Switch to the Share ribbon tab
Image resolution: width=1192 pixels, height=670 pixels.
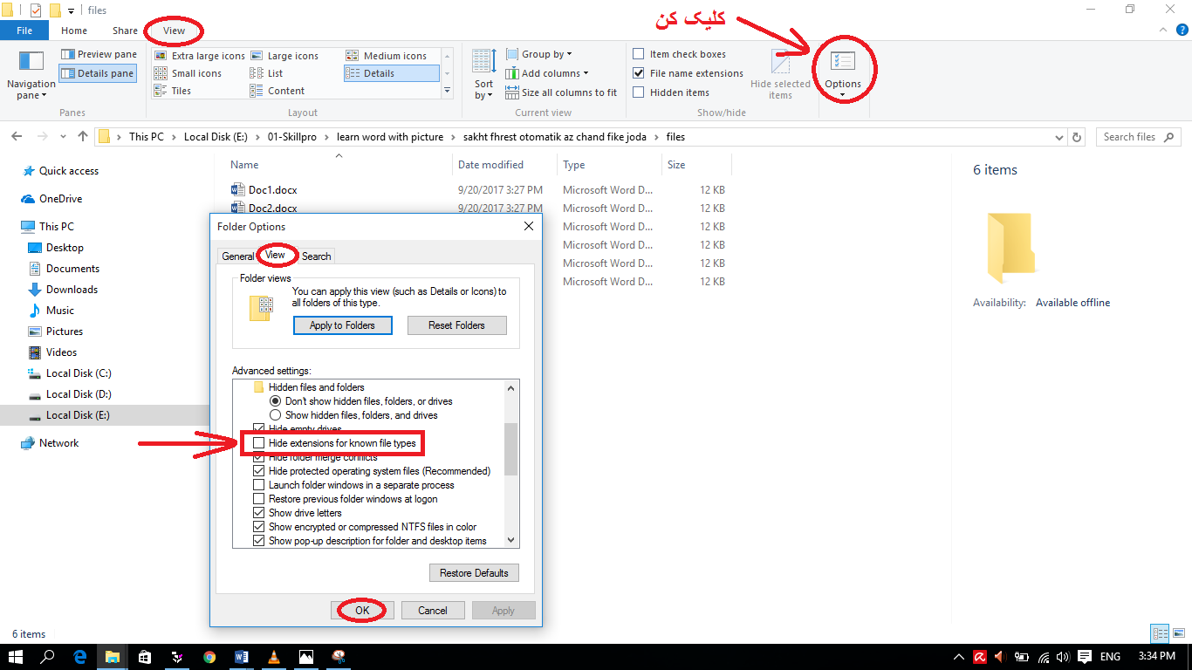125,31
